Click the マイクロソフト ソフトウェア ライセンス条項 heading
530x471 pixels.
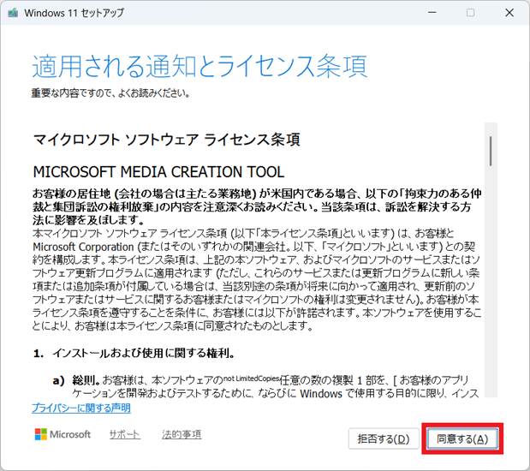[x=166, y=138]
